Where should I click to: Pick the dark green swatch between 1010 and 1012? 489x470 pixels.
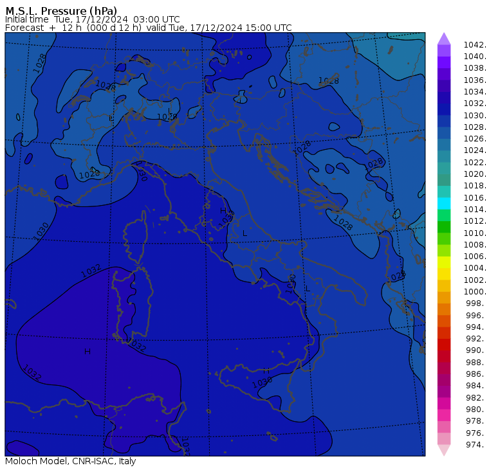[444, 227]
